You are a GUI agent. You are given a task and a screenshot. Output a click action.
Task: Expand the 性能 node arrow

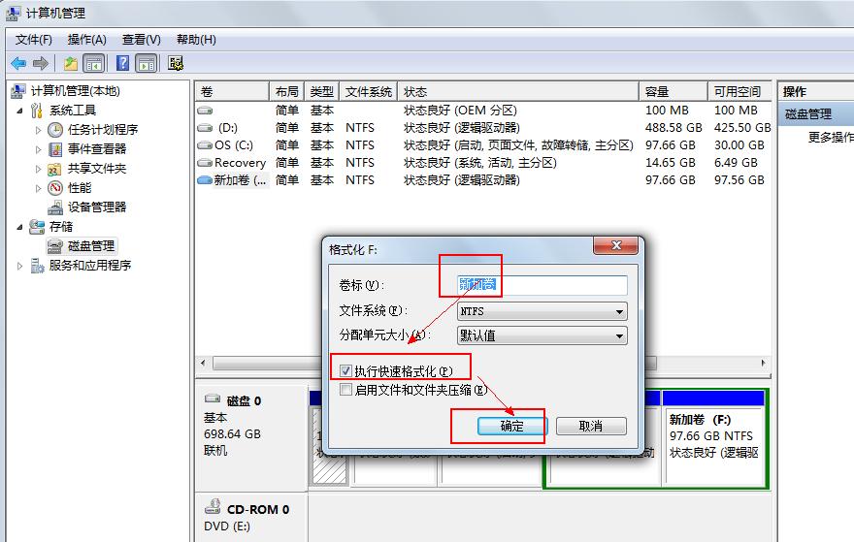pos(38,188)
